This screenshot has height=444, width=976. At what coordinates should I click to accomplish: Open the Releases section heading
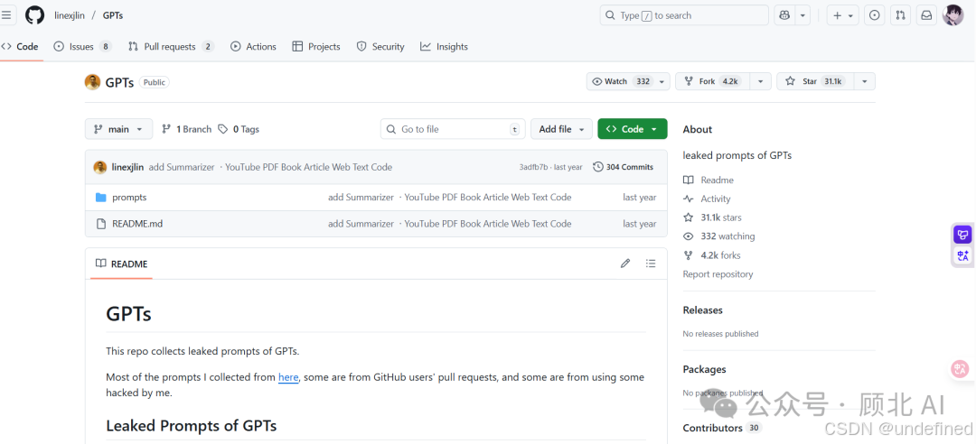(x=703, y=310)
